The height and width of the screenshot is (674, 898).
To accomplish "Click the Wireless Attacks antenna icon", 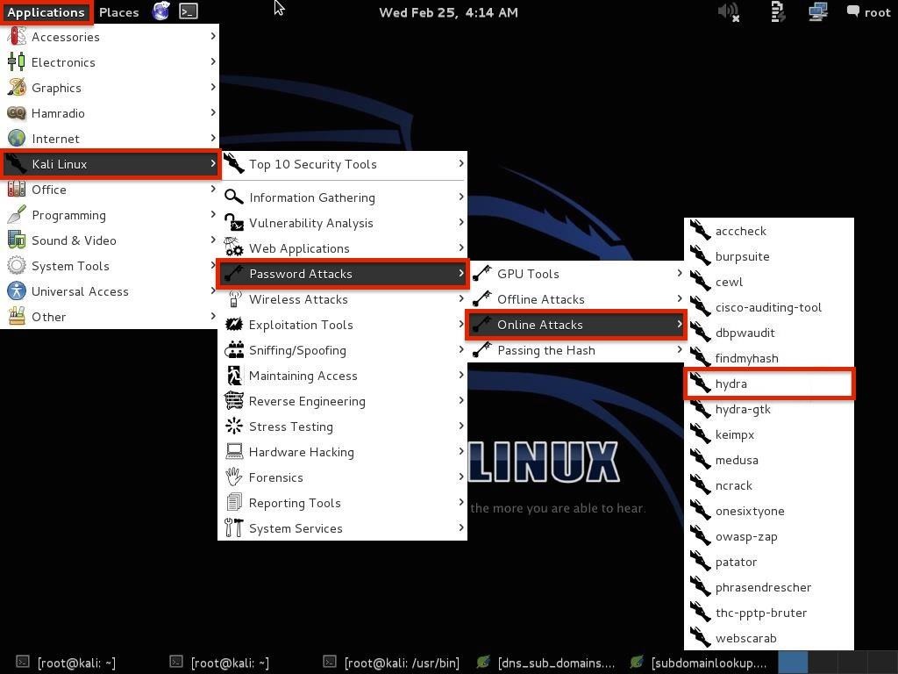I will pos(233,298).
